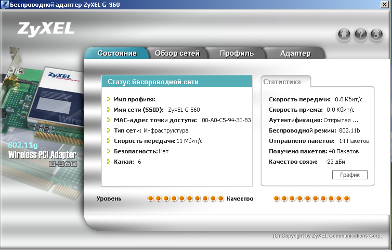This screenshot has height=250, width=392.
Task: Click the ZyXEL title bar app icon
Action: (5, 5)
